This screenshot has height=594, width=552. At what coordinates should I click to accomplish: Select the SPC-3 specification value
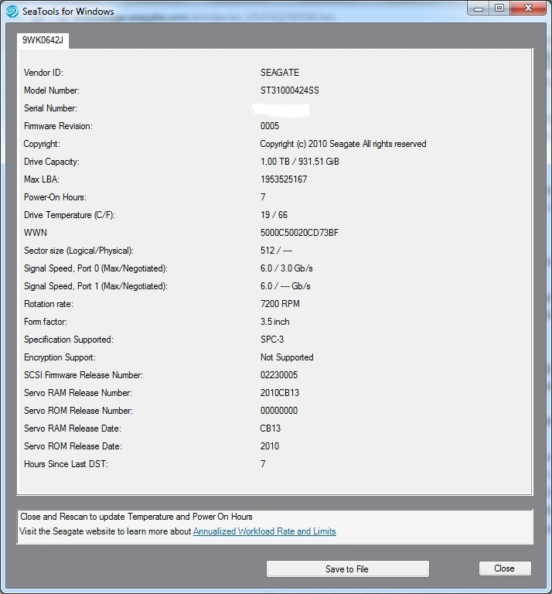point(272,340)
